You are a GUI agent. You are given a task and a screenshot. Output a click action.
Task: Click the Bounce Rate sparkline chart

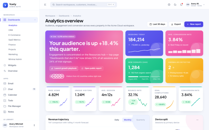click(142, 102)
